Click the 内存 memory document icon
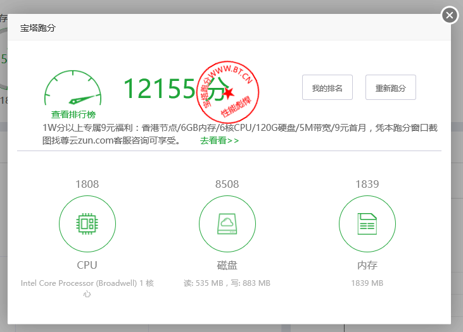The height and width of the screenshot is (332, 463). [367, 224]
